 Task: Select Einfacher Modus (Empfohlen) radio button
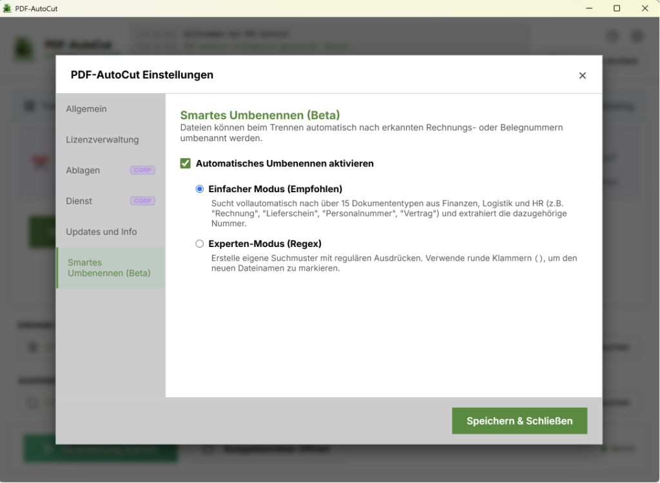[x=200, y=189]
